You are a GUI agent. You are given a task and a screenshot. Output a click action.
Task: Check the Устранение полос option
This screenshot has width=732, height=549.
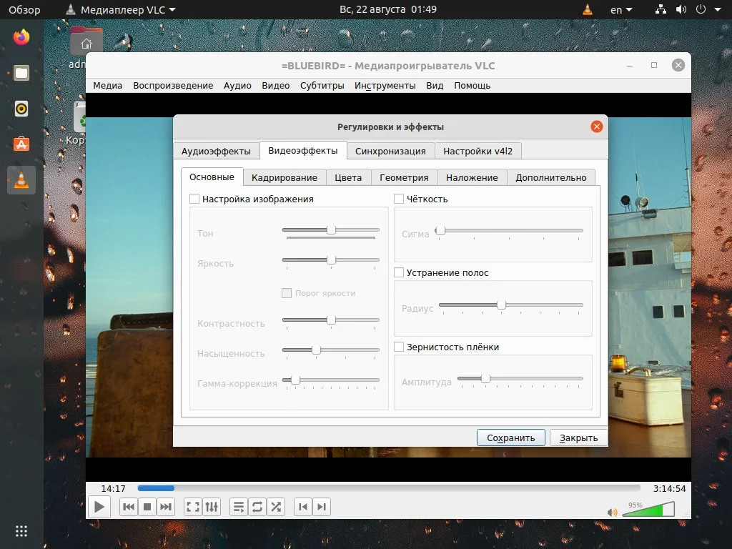(399, 272)
